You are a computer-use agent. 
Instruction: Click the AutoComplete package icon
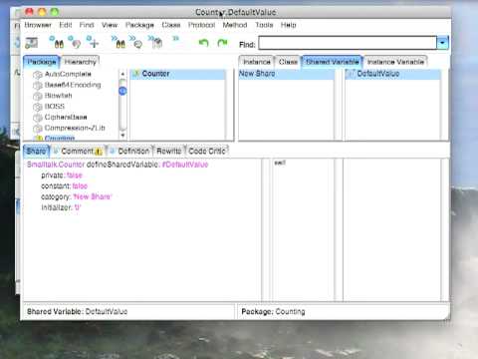[38, 75]
